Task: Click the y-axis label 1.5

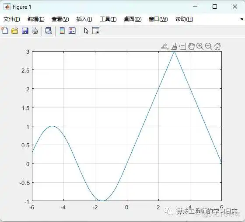Action: (x=25, y=108)
